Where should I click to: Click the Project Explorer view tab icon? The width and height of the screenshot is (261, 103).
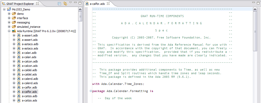3,4
